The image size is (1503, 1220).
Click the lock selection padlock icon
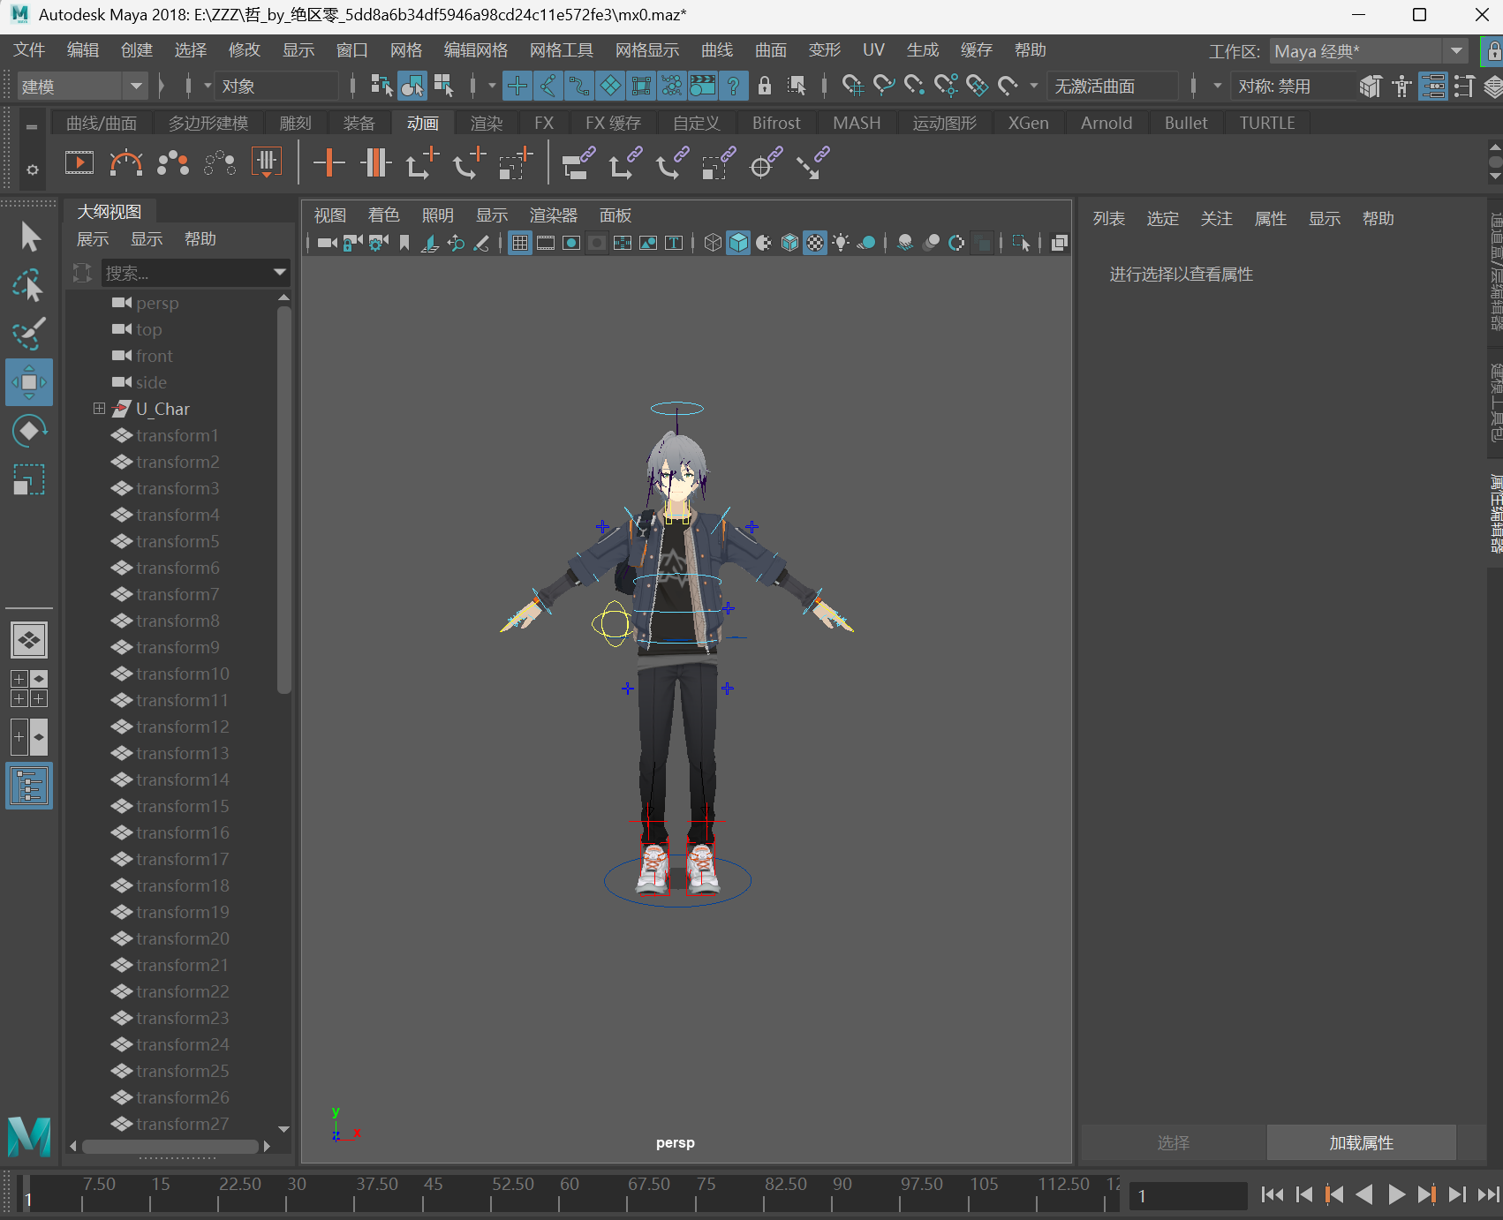pyautogui.click(x=765, y=86)
